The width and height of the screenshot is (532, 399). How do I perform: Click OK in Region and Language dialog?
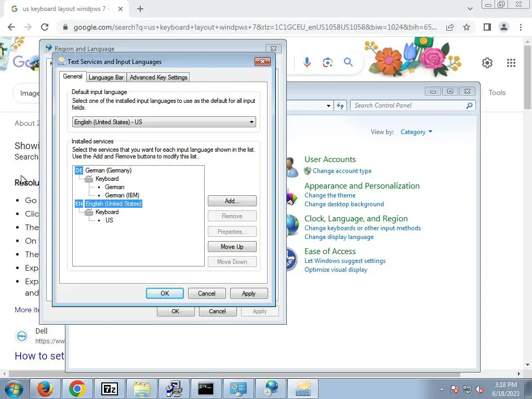click(x=176, y=312)
